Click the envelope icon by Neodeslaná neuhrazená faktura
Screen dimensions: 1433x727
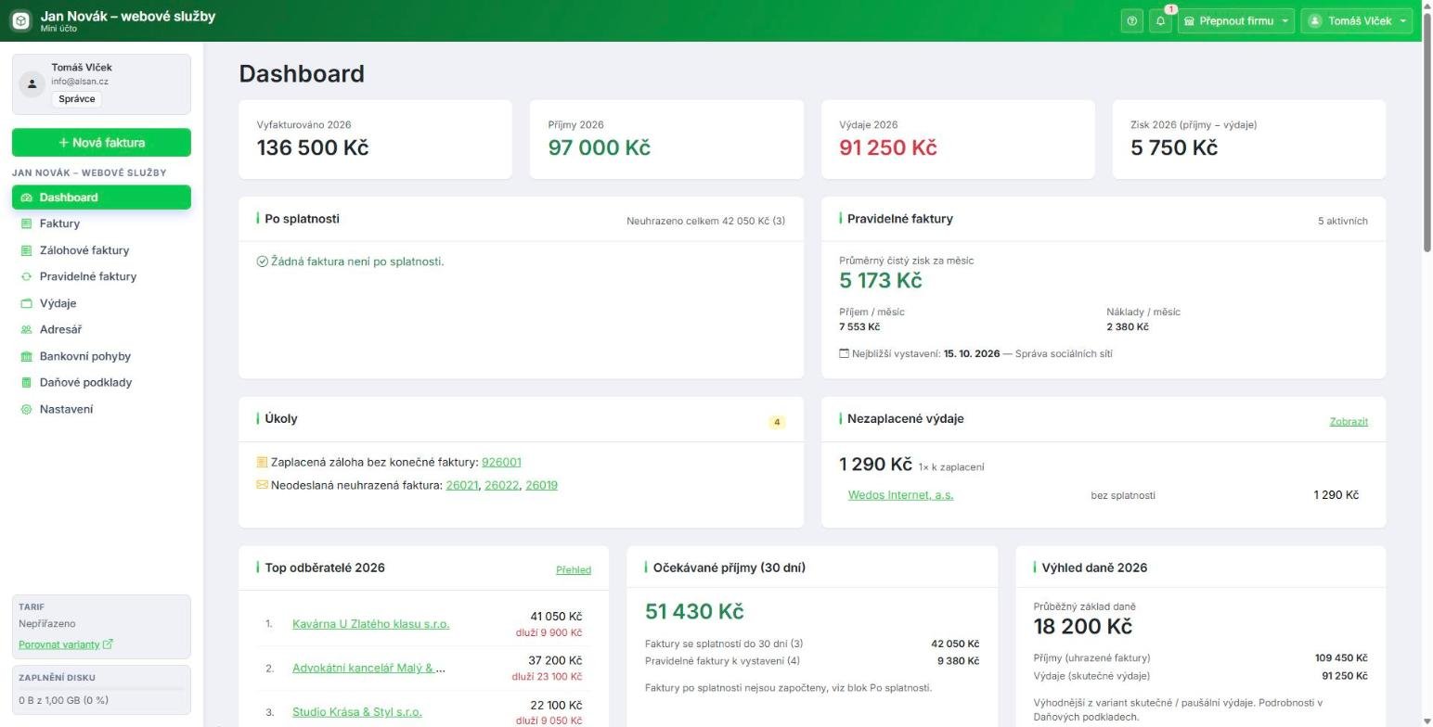point(262,485)
